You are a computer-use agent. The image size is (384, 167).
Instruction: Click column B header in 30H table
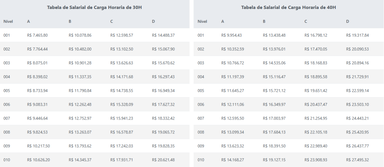point(70,21)
